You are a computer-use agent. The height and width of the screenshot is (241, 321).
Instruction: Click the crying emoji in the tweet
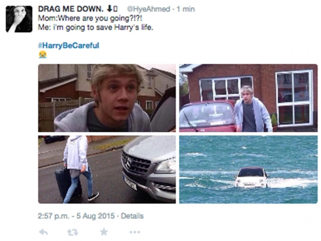(42, 54)
